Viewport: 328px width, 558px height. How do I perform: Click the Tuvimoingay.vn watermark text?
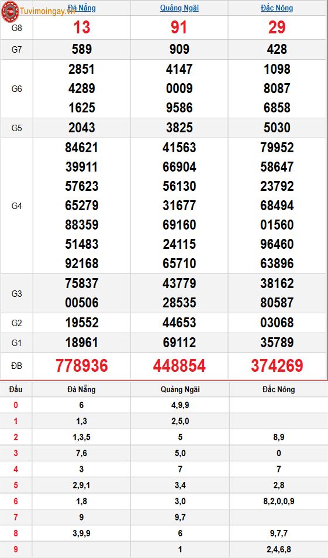[47, 11]
